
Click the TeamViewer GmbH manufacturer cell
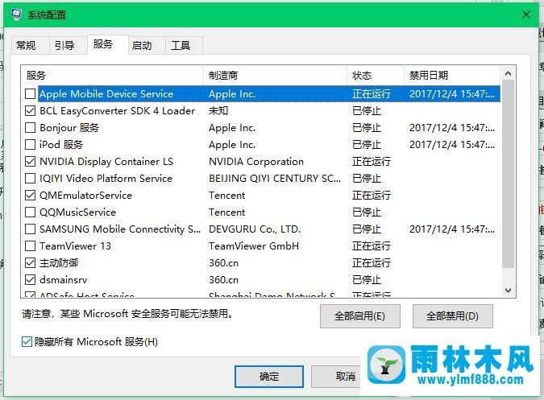pos(254,246)
